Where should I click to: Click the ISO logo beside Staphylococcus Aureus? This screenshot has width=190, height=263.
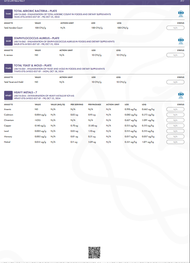[x=181, y=41]
